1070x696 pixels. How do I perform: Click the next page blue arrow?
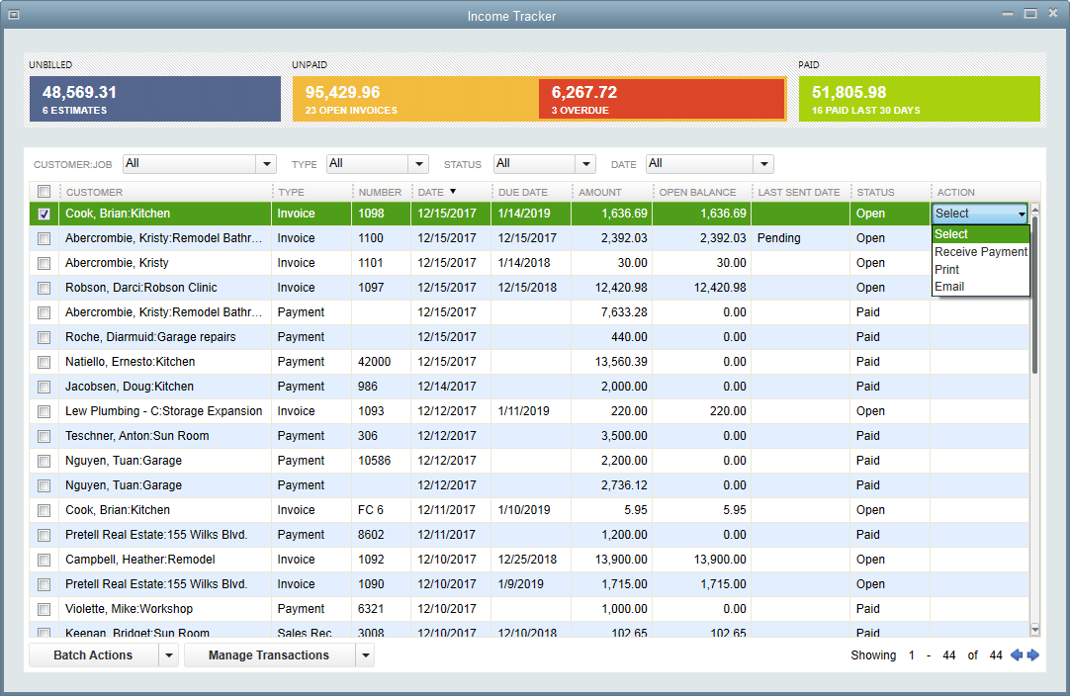pos(1033,654)
